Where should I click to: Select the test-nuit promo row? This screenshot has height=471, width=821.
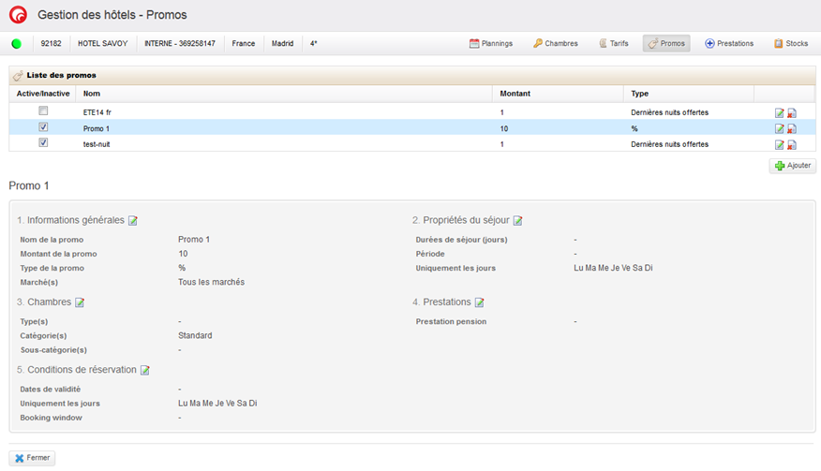tap(281, 144)
